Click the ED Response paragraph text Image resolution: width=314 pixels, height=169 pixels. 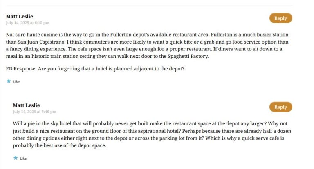[95, 69]
